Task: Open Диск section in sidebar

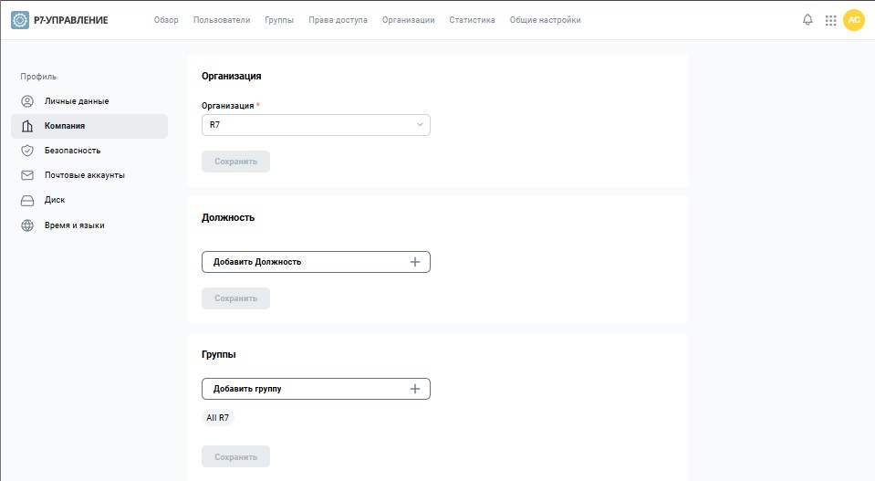Action: (x=89, y=200)
